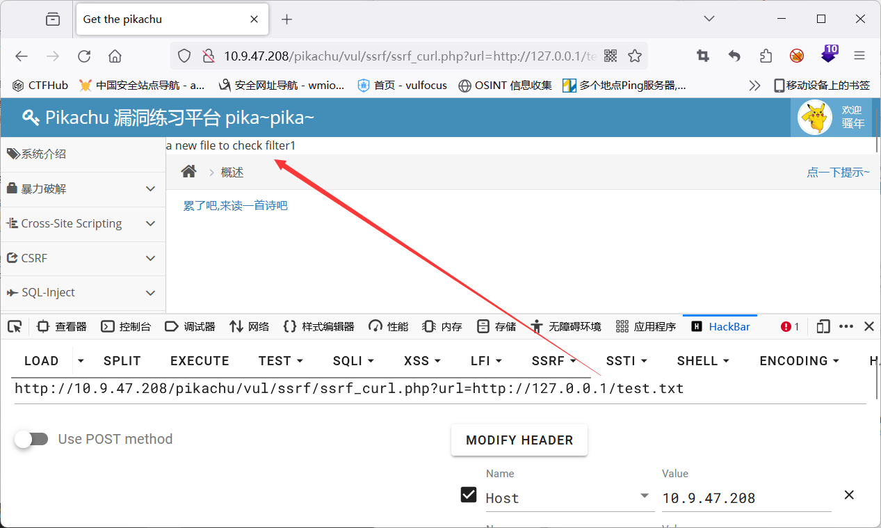
Task: Click the HackBar URL input field
Action: pyautogui.click(x=348, y=388)
